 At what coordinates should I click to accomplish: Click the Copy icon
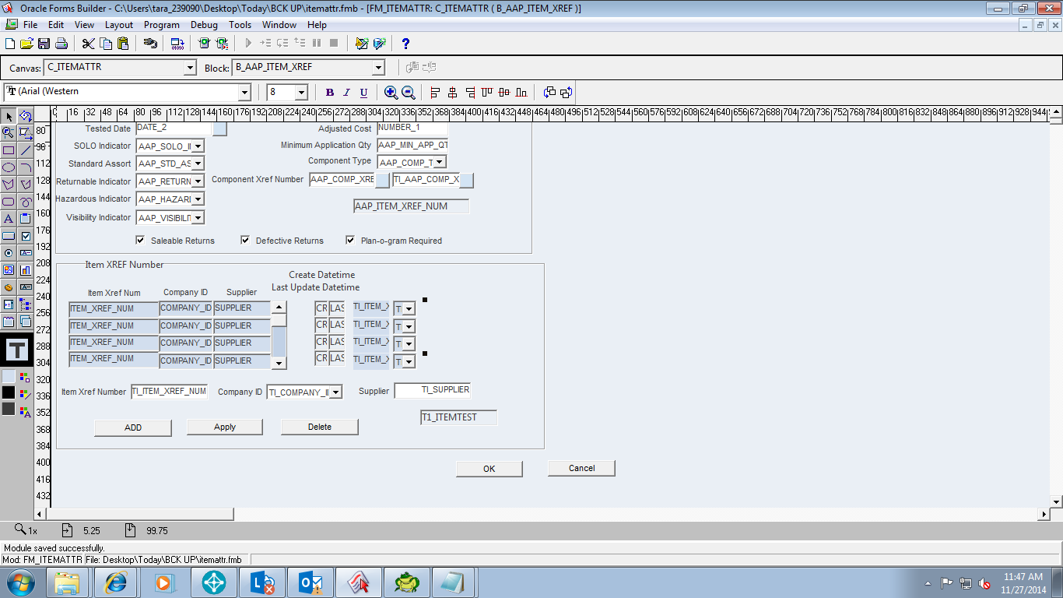tap(106, 44)
